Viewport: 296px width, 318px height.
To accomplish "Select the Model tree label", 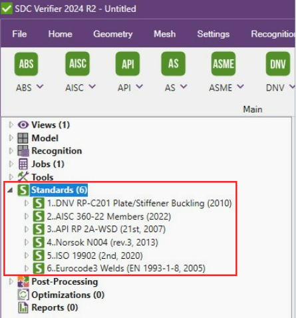I will (x=45, y=138).
